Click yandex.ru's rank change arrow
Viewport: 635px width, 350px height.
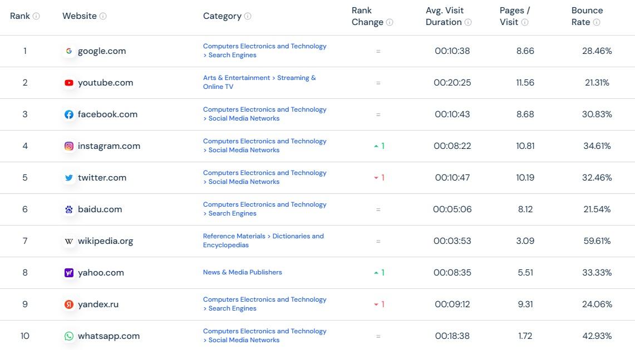click(x=379, y=304)
